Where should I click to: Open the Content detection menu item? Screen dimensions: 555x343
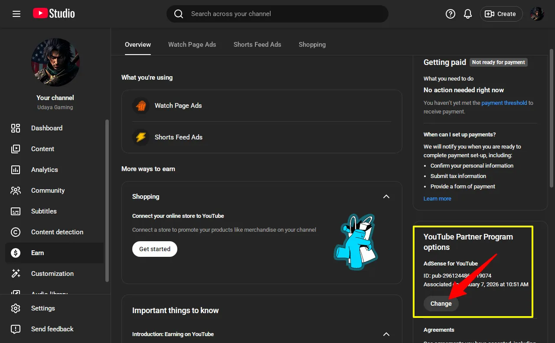(x=55, y=232)
